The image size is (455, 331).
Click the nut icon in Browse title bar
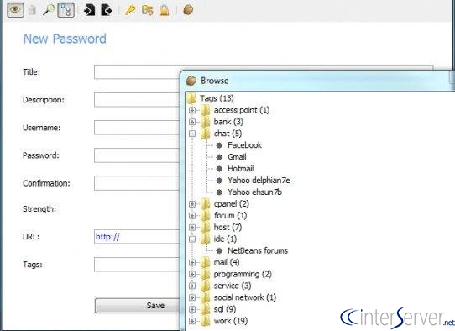tap(191, 81)
